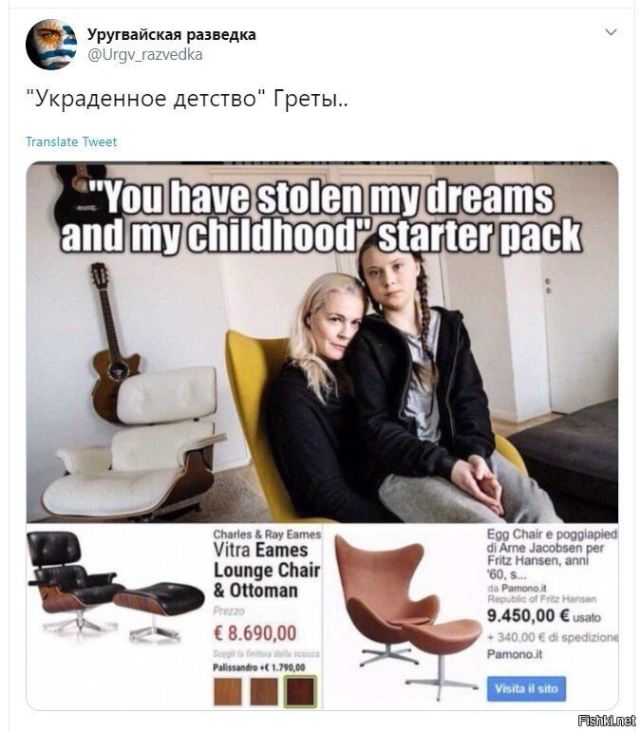This screenshot has height=732, width=641.
Task: Click the Visita il sito button
Action: pos(526,688)
